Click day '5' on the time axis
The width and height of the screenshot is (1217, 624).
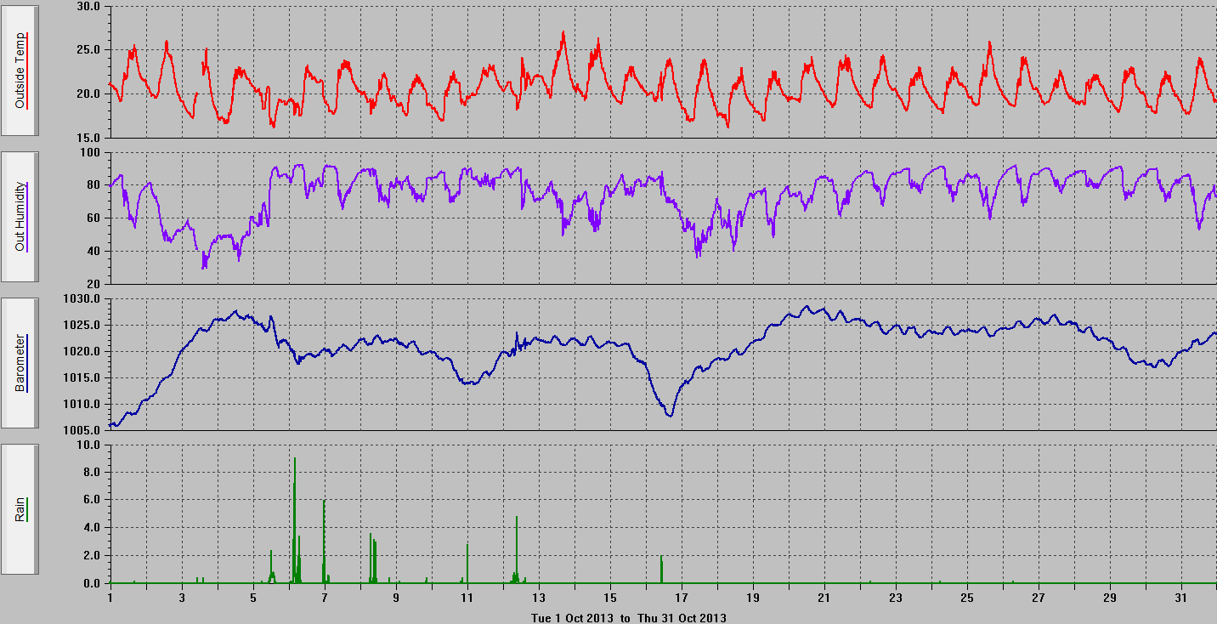pyautogui.click(x=253, y=598)
